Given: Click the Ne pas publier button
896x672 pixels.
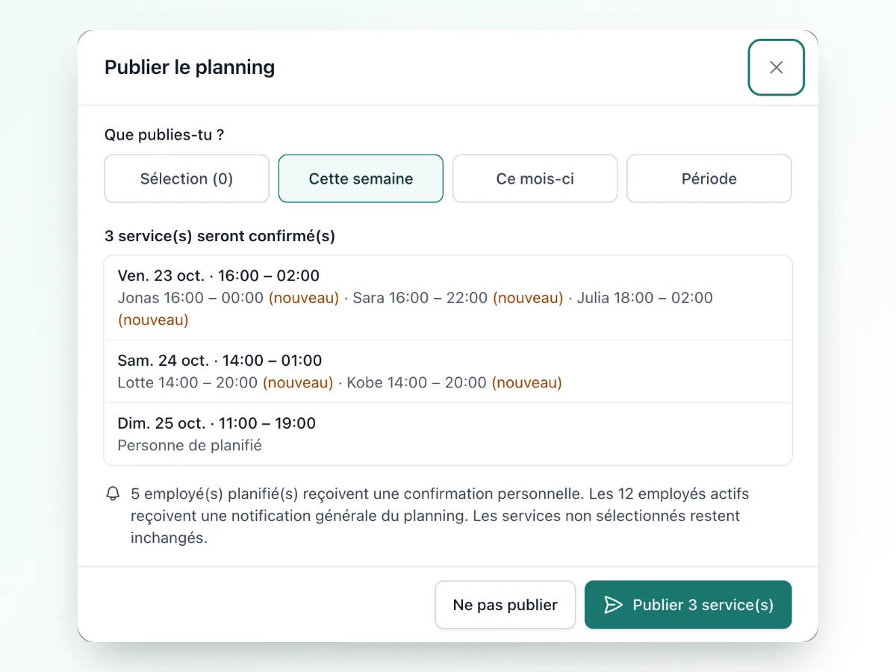Looking at the screenshot, I should pyautogui.click(x=505, y=605).
